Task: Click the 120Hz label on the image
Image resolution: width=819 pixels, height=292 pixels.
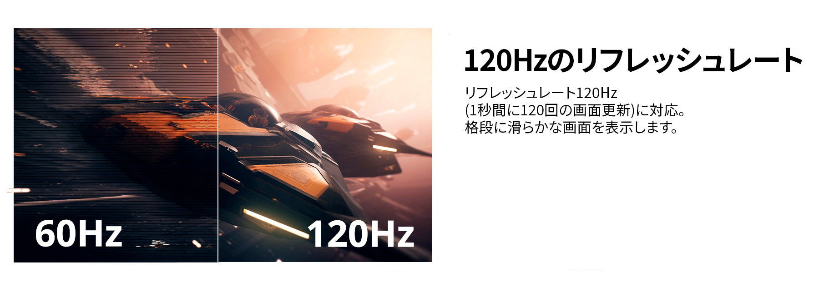Action: [x=361, y=234]
